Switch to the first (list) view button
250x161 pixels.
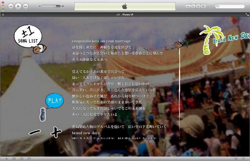pos(188,6)
